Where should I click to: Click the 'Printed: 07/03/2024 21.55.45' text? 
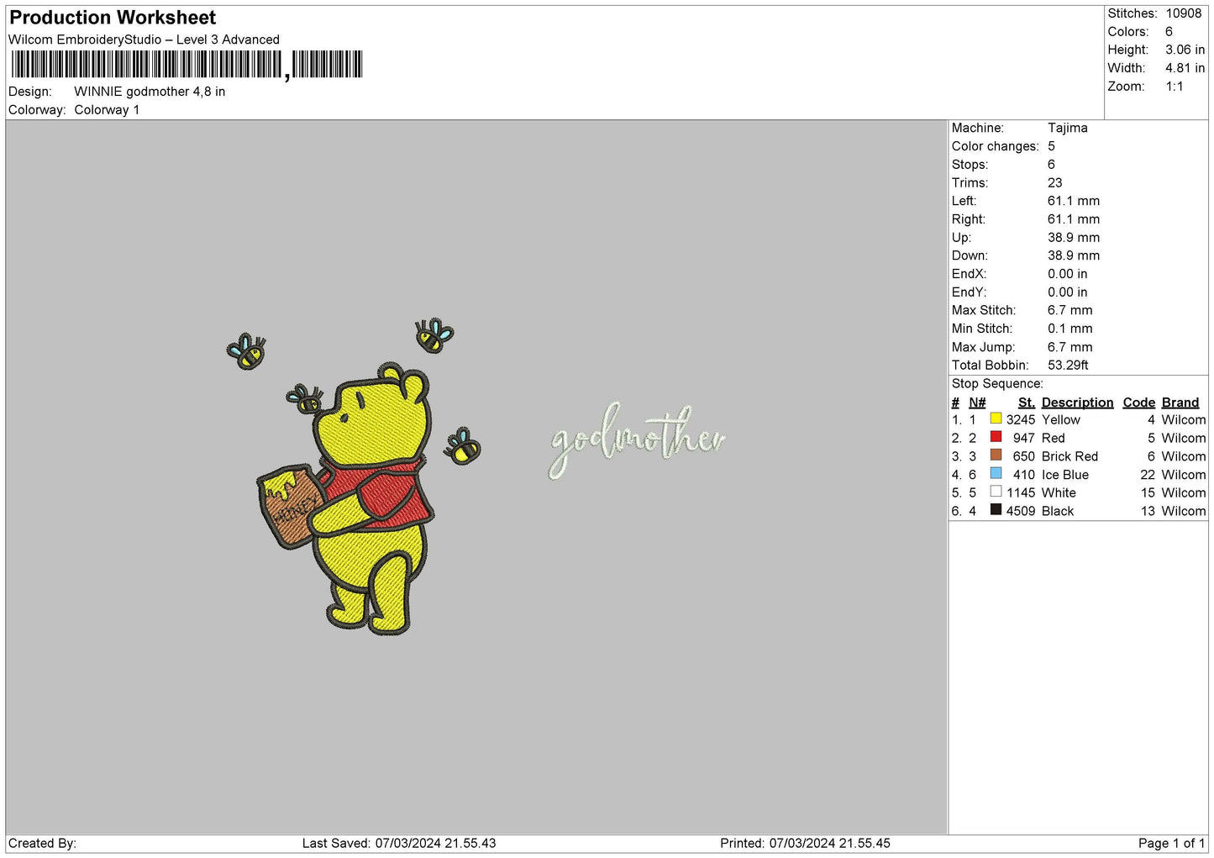805,843
